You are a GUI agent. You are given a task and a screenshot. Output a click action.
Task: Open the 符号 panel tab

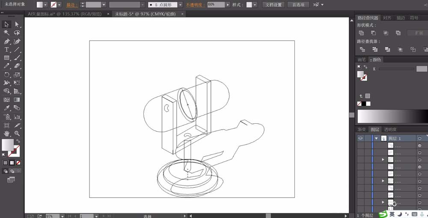[414, 18]
